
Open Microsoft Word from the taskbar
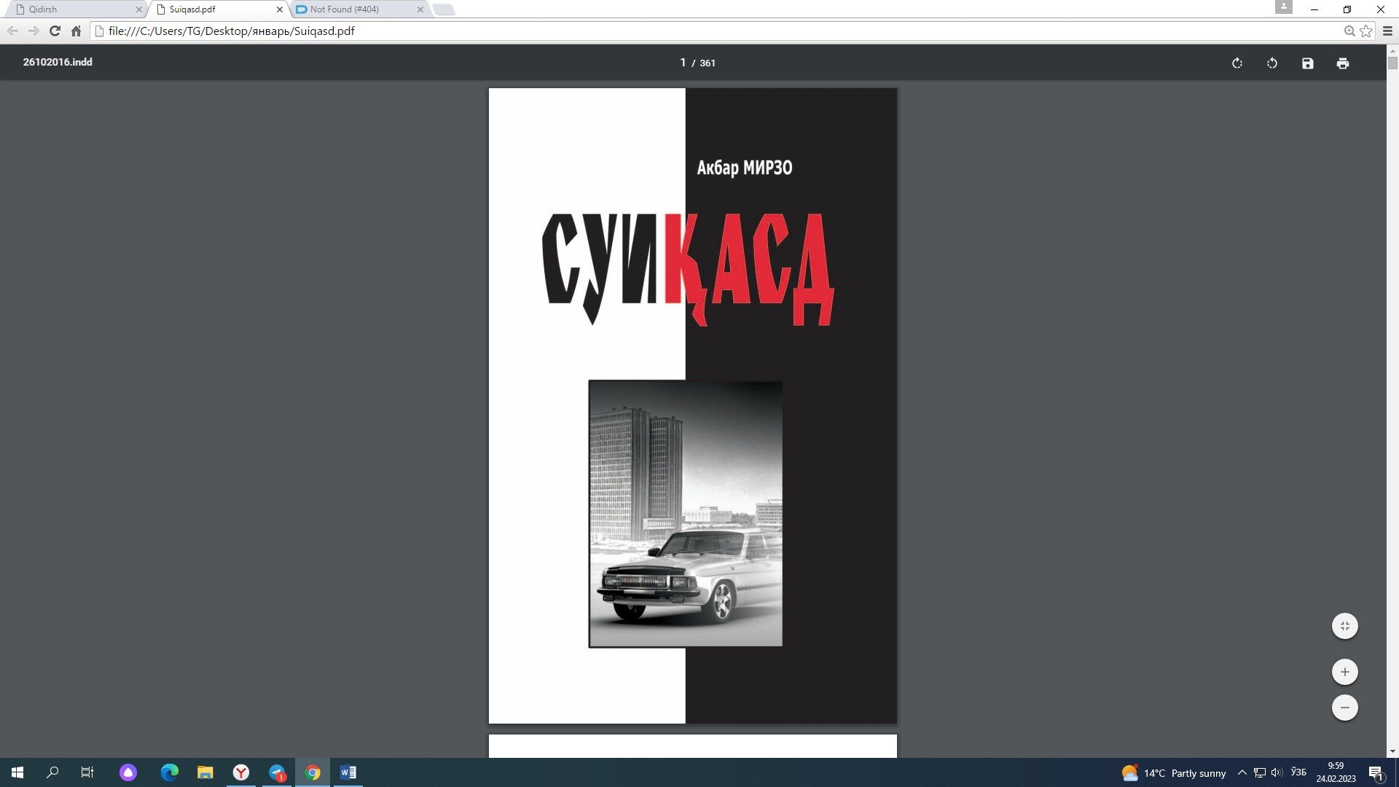click(x=348, y=772)
